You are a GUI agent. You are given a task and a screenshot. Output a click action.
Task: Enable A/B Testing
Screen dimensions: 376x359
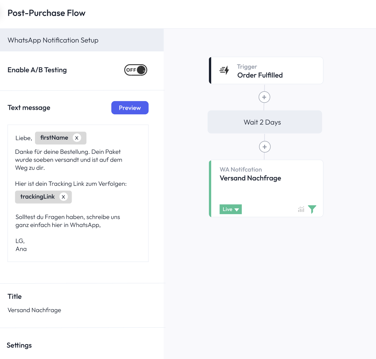135,70
